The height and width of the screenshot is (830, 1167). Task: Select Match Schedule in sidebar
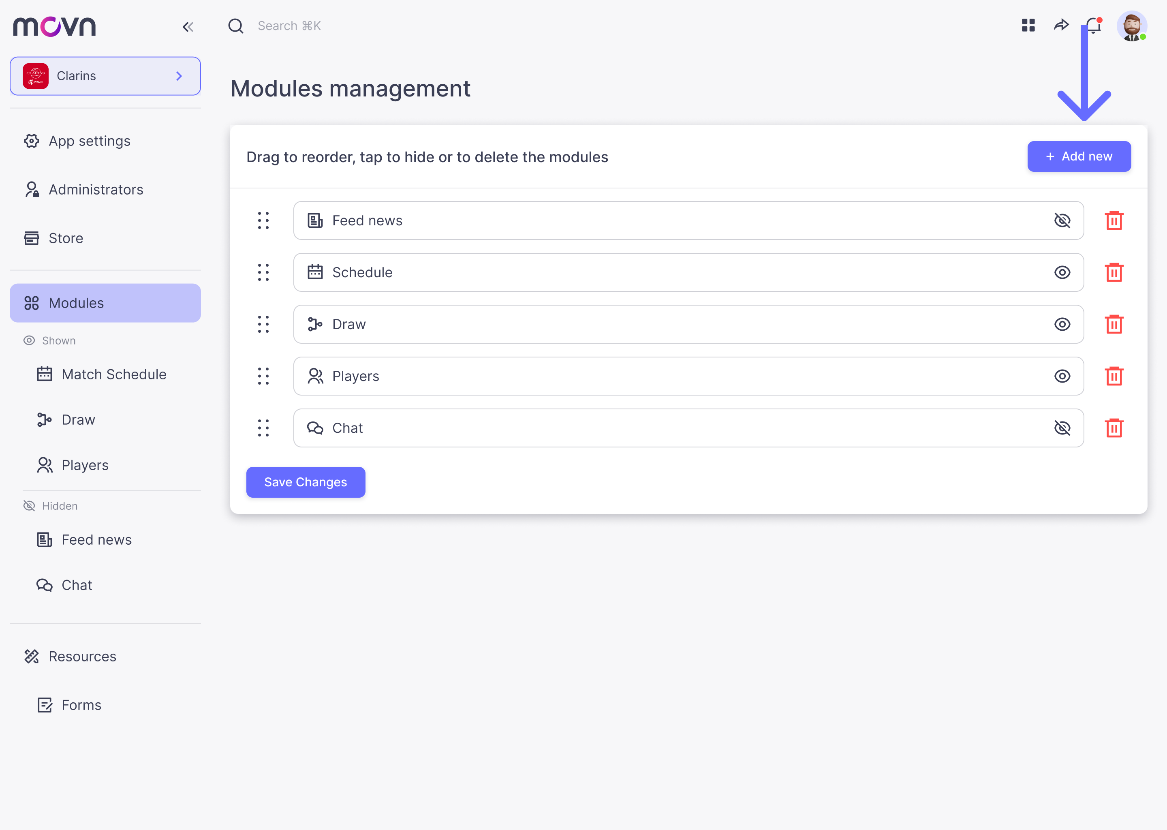113,374
